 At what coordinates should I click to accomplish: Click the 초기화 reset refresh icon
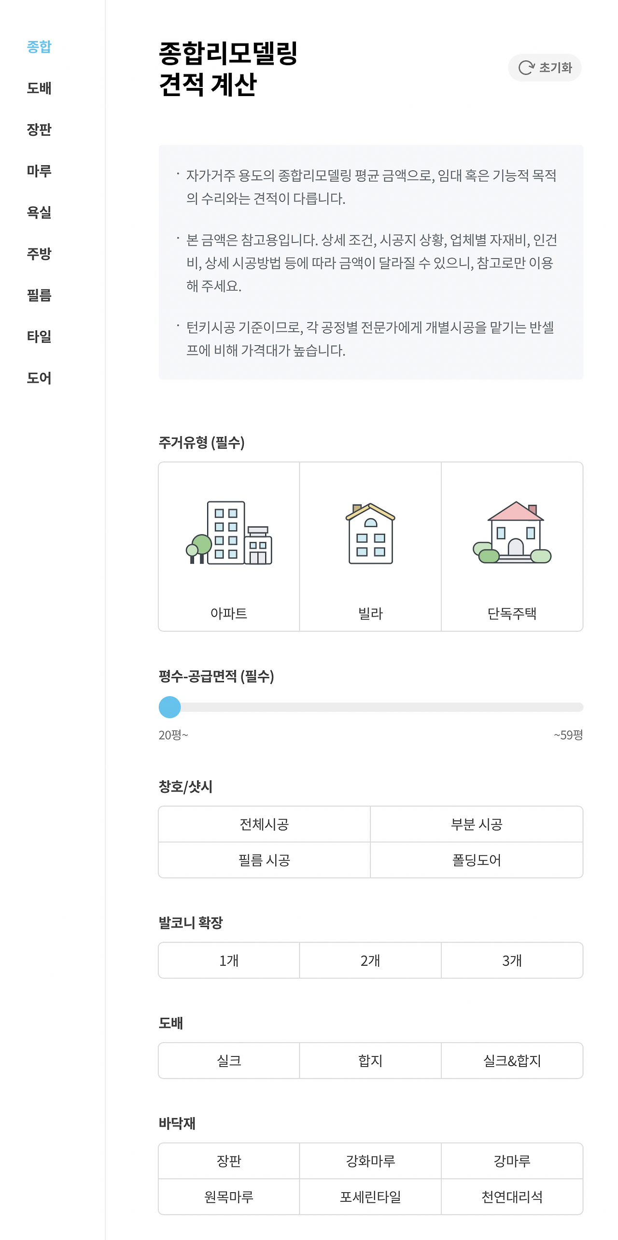pos(526,68)
